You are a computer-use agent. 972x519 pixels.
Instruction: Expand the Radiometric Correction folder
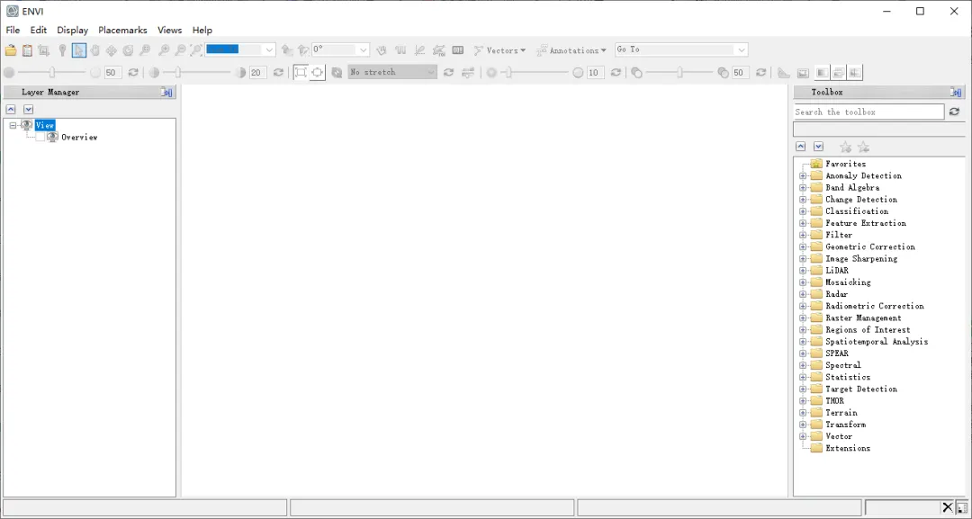tap(803, 306)
